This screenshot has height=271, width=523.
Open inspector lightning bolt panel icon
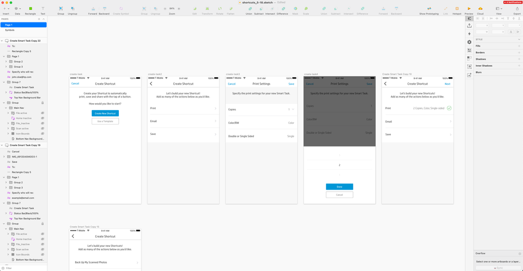coord(469,33)
